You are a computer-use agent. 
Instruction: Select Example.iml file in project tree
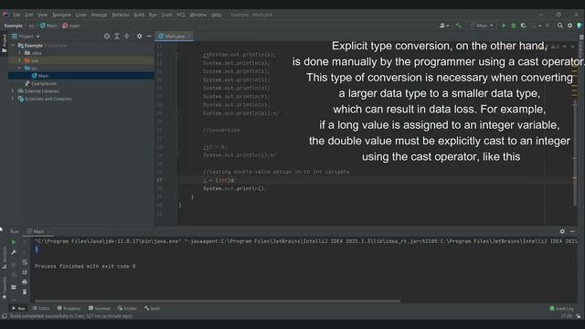coord(40,83)
